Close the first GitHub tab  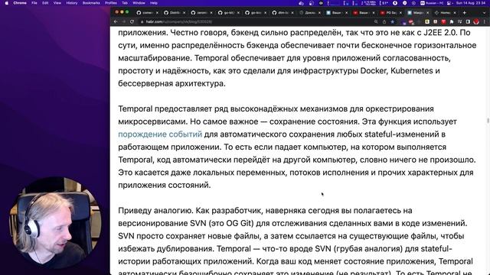[x=157, y=13]
